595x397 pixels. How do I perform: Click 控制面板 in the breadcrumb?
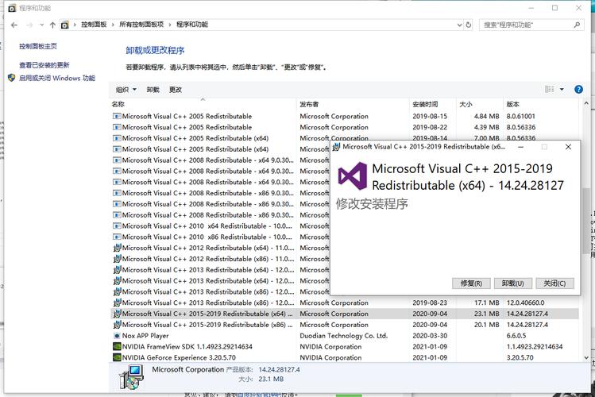point(94,25)
